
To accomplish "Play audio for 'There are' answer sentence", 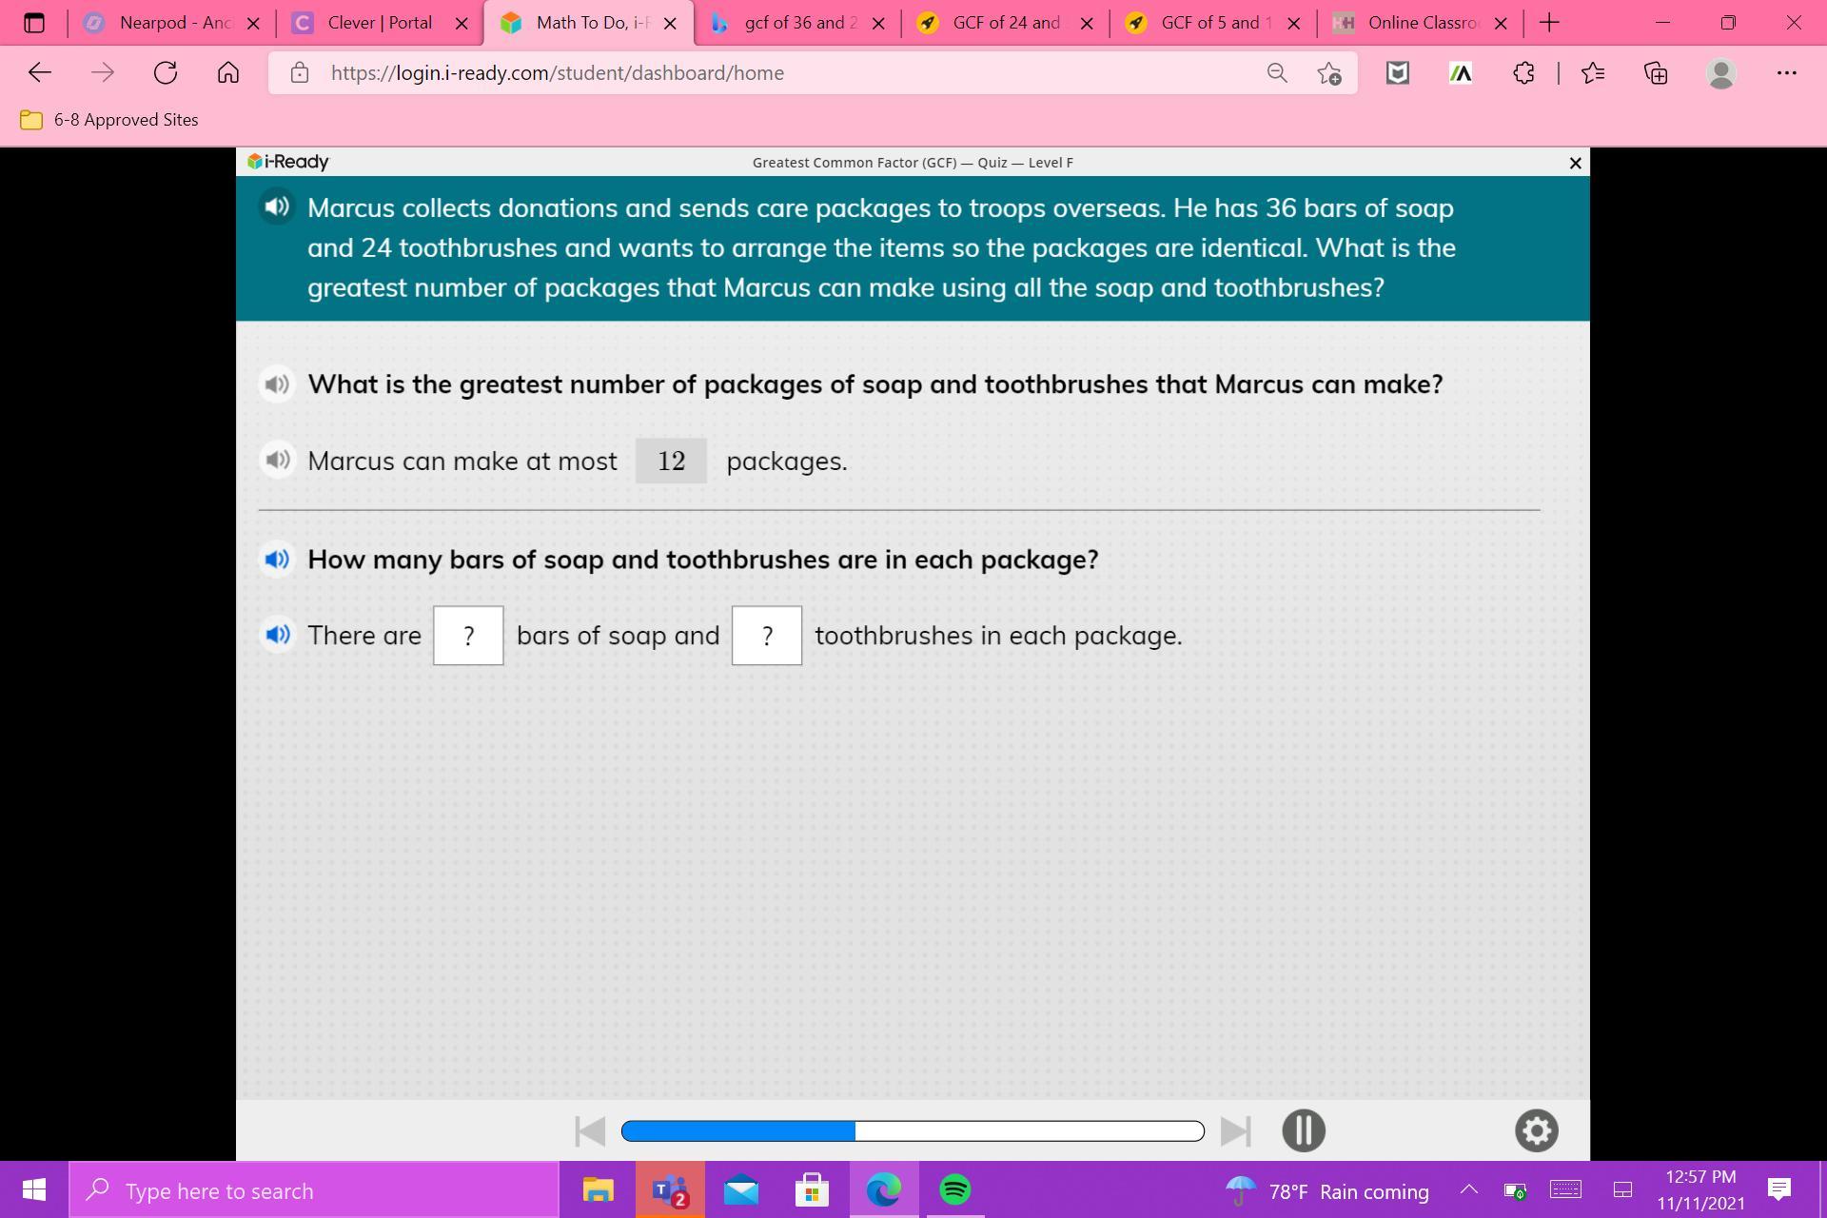I will pos(277,635).
